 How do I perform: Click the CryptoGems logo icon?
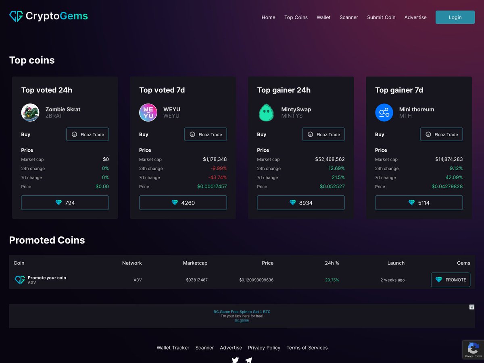(x=16, y=16)
